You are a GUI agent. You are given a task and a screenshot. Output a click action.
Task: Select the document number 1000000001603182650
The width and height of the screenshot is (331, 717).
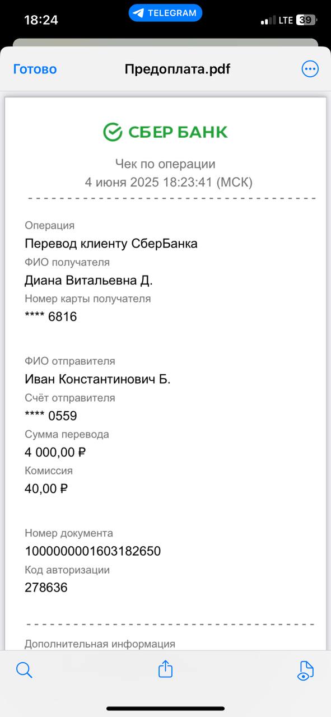click(x=93, y=551)
